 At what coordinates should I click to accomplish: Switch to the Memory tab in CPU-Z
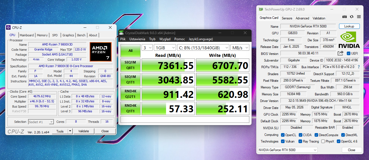tap(42, 35)
